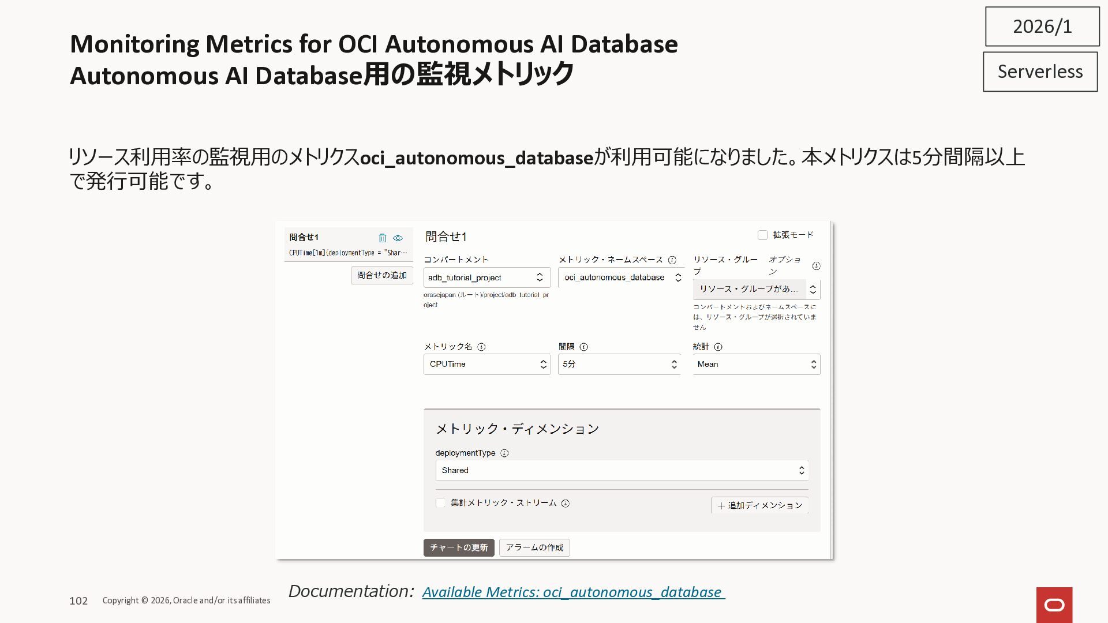The height and width of the screenshot is (623, 1108).
Task: Click the 追加ディメンション button
Action: coord(759,505)
